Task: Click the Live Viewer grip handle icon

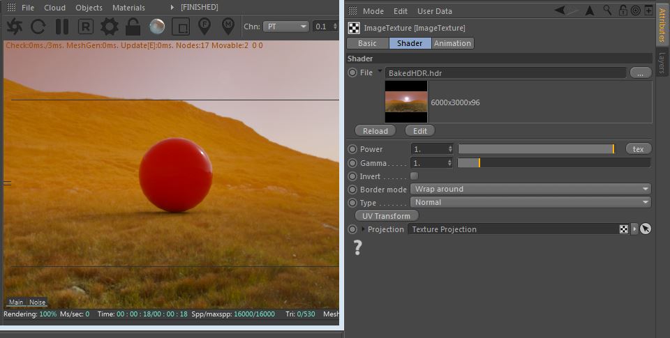Action: 12,7
